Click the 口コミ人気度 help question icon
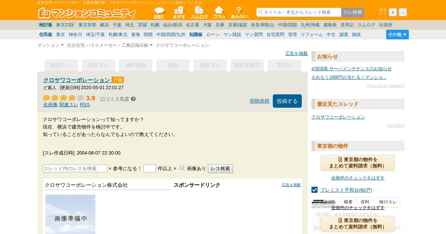 133,99
